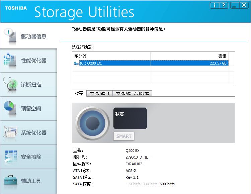This screenshot has height=194, width=251.
Task: Select the 诊断扫描 diagnostic scan icon
Action: coord(10,85)
